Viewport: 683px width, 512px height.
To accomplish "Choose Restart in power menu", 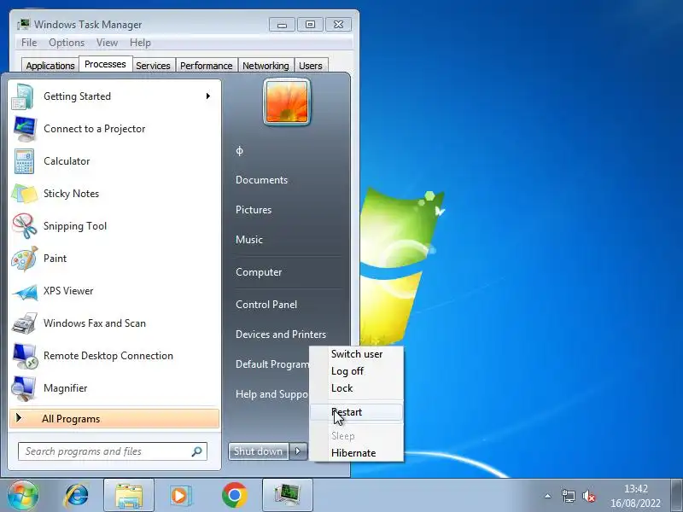I will coord(356,412).
